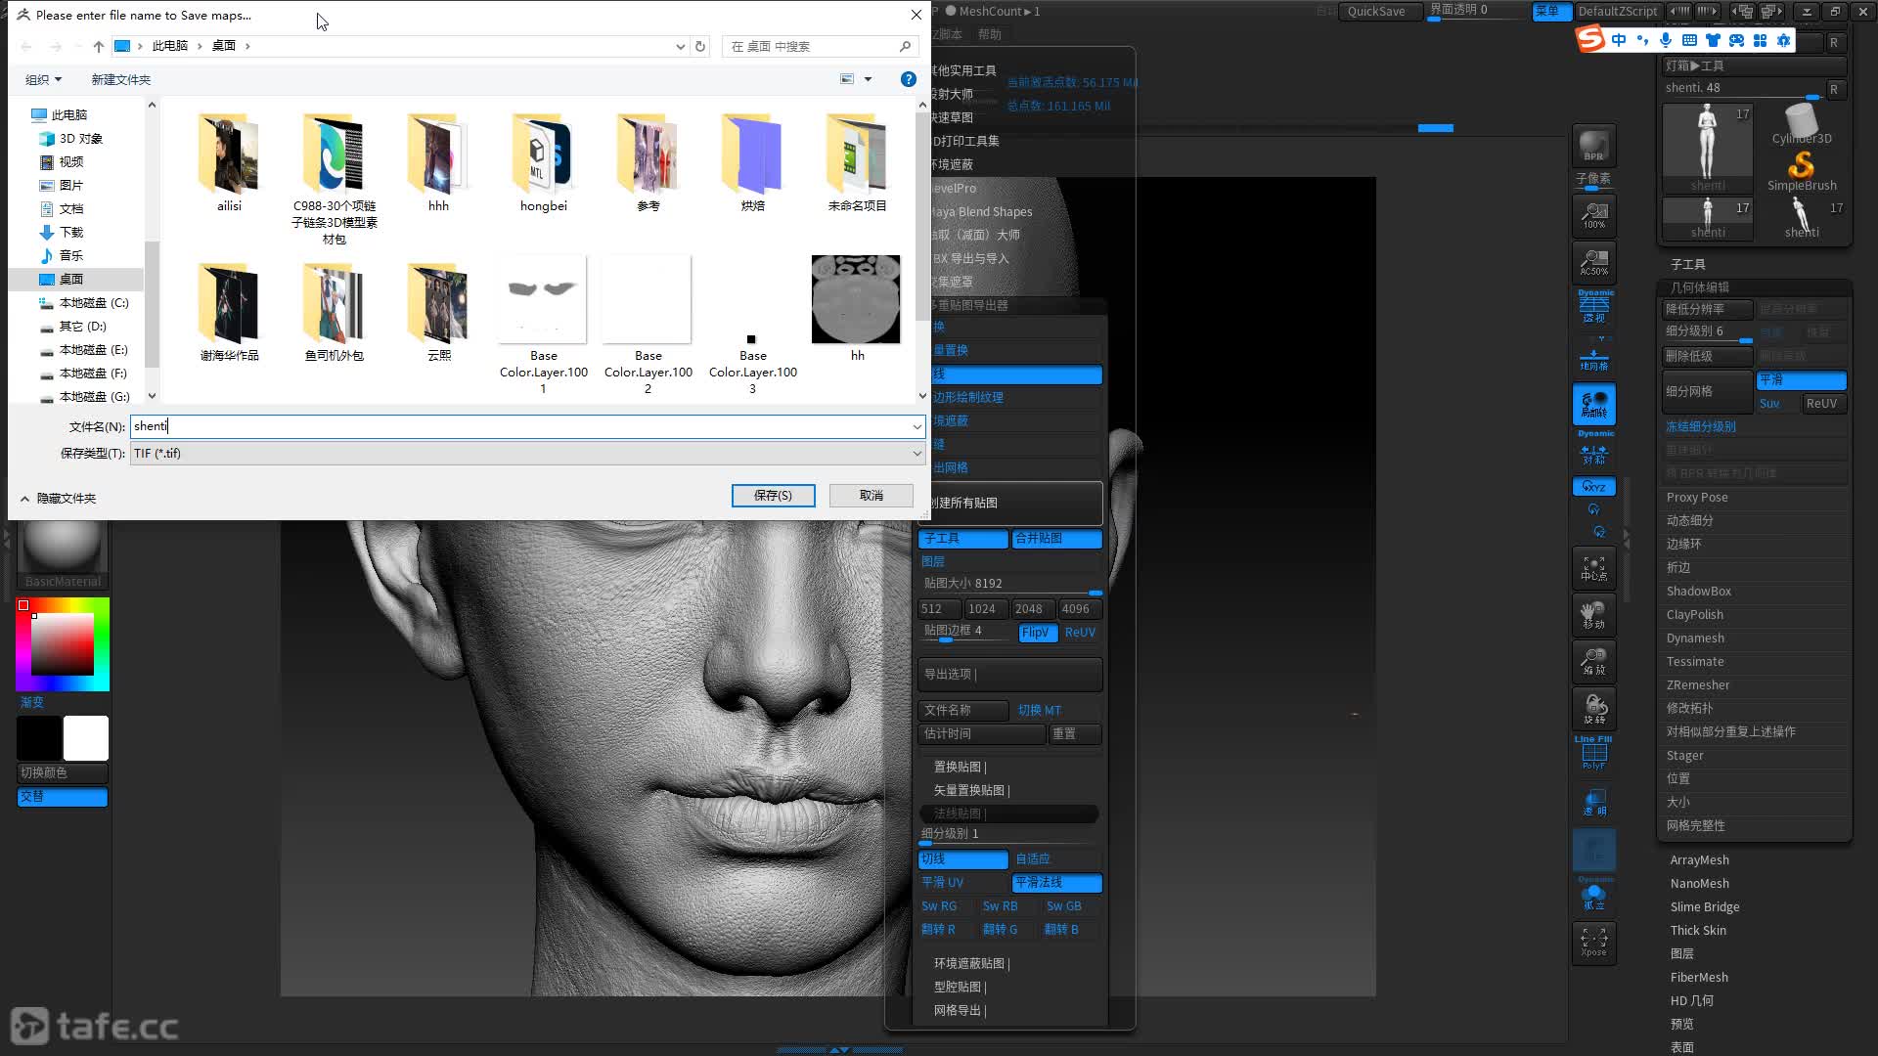Screen dimensions: 1878x1056
Task: Toggle the 平滑 smooth button in geometry panel
Action: [x=1801, y=380]
